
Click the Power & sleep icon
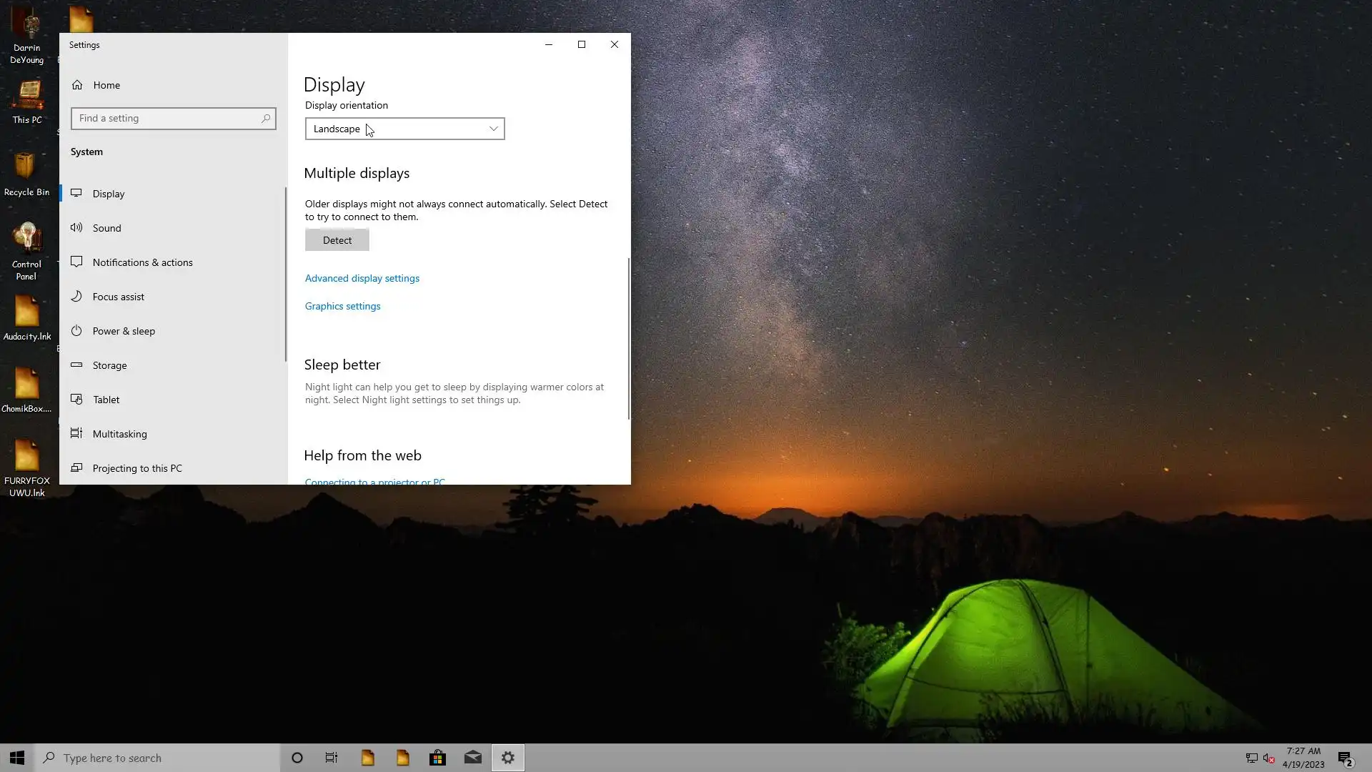click(x=76, y=330)
